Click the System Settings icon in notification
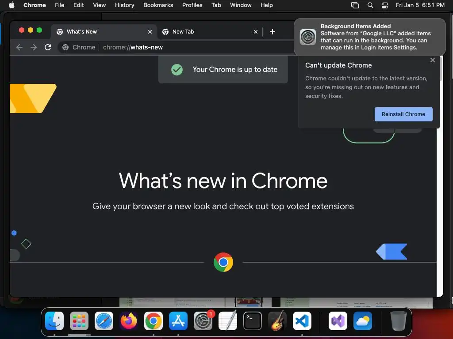 coord(308,37)
